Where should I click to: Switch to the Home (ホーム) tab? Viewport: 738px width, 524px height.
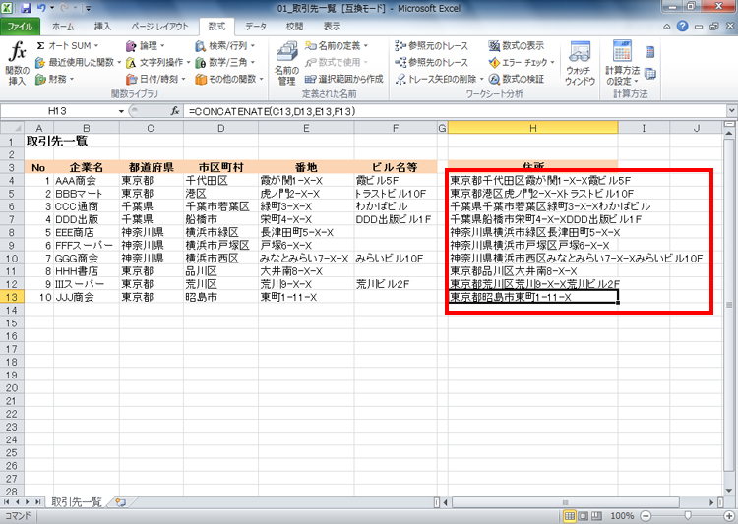click(x=63, y=27)
